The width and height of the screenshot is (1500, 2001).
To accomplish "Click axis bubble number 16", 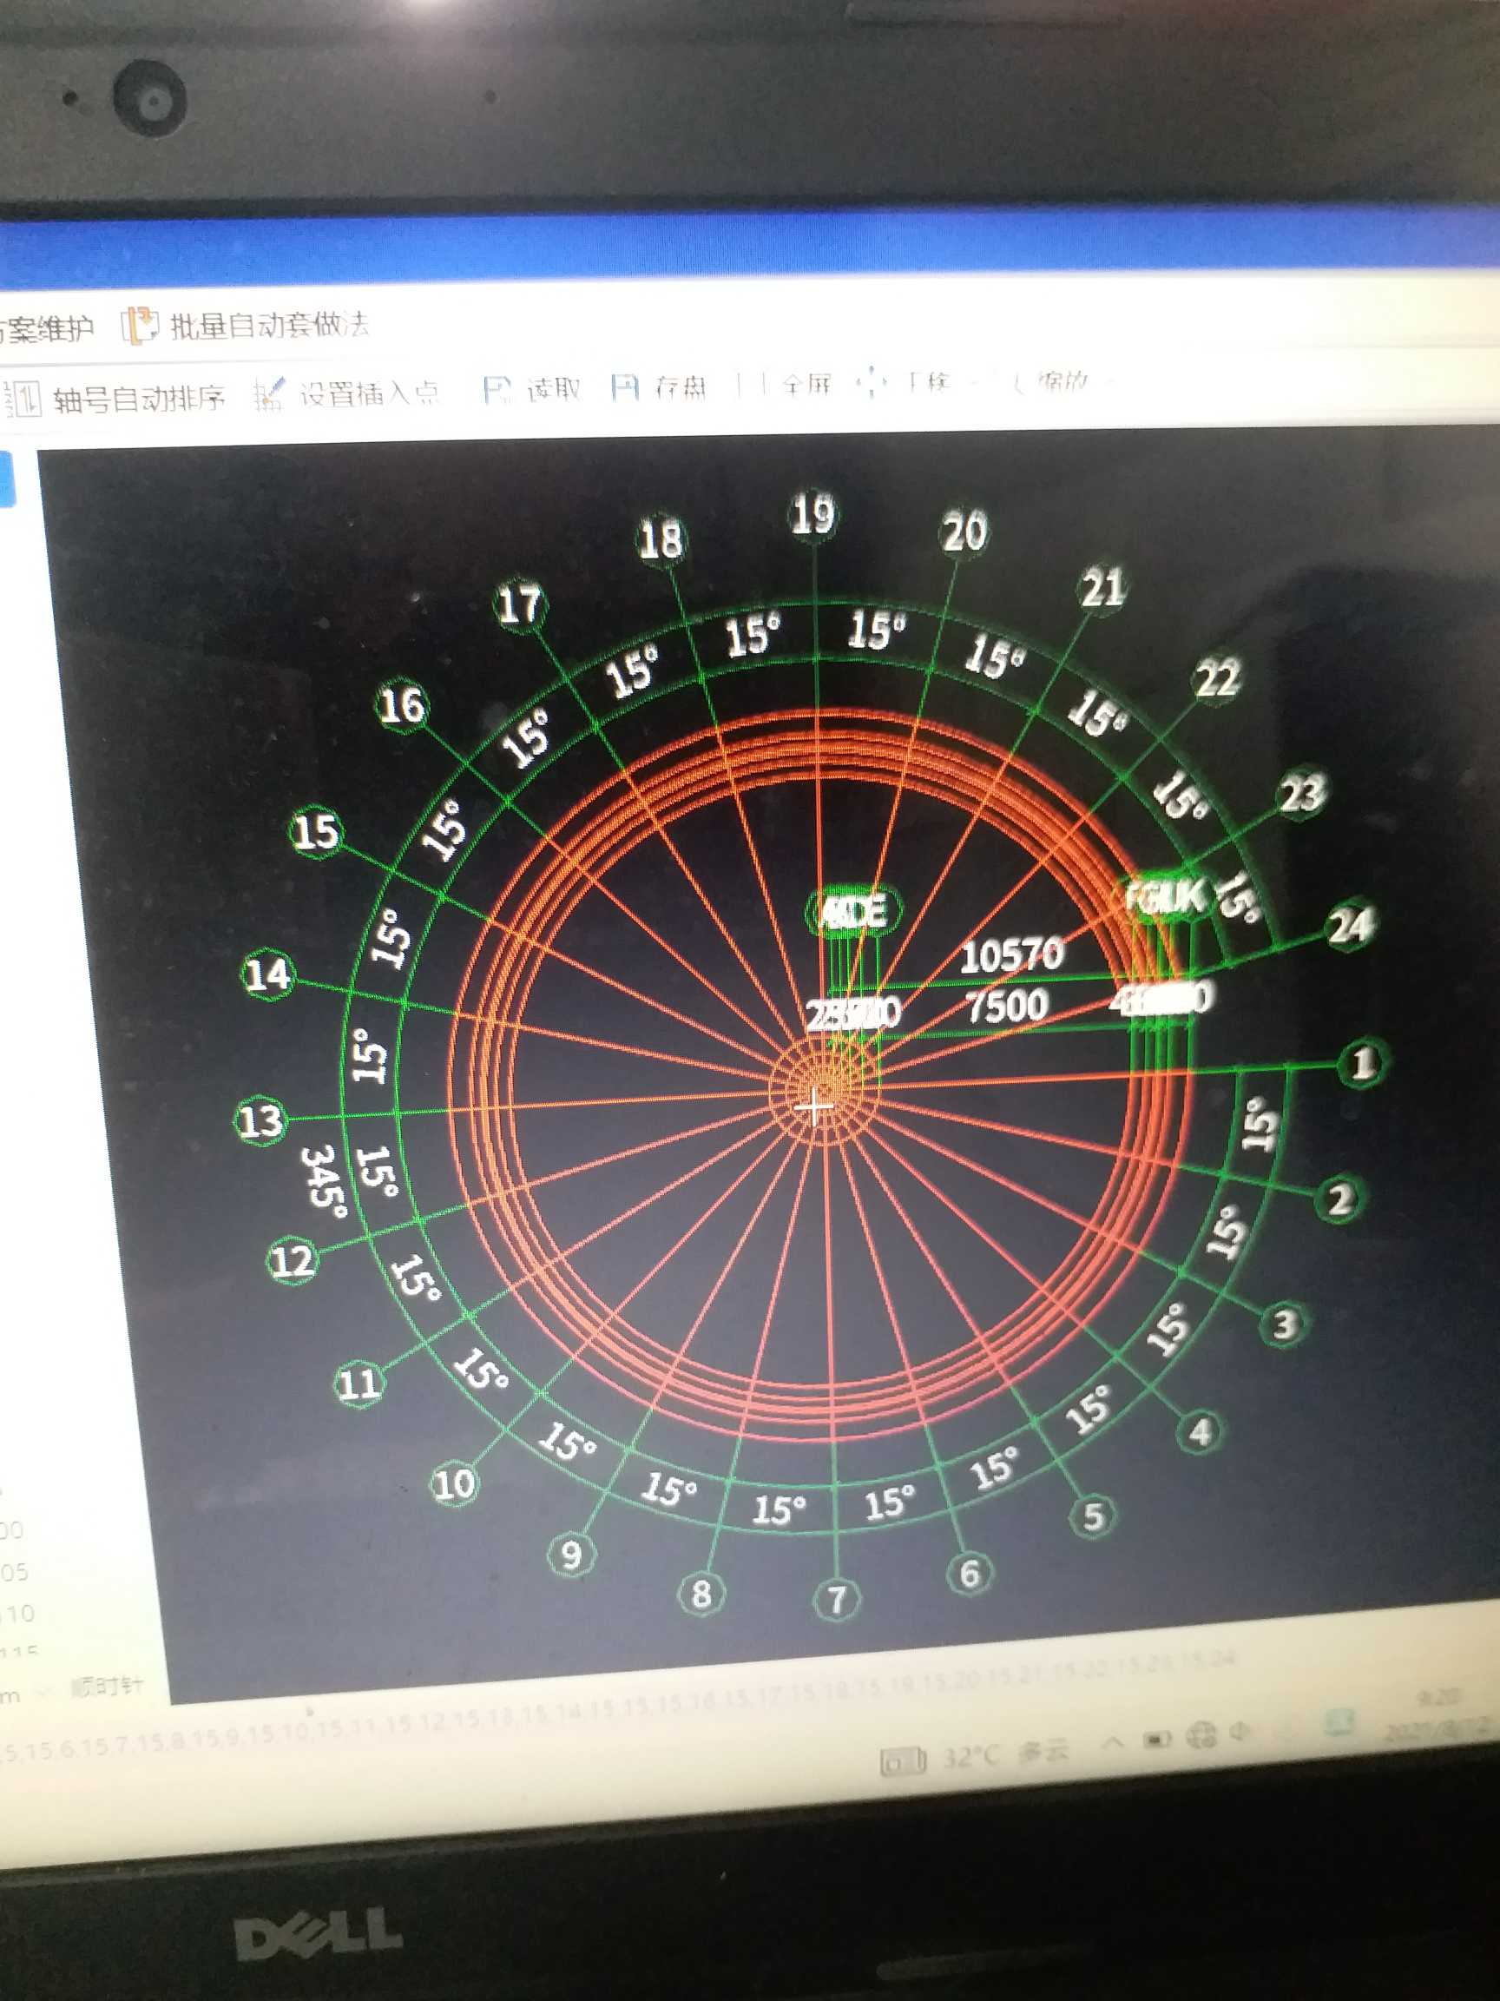I will point(401,705).
